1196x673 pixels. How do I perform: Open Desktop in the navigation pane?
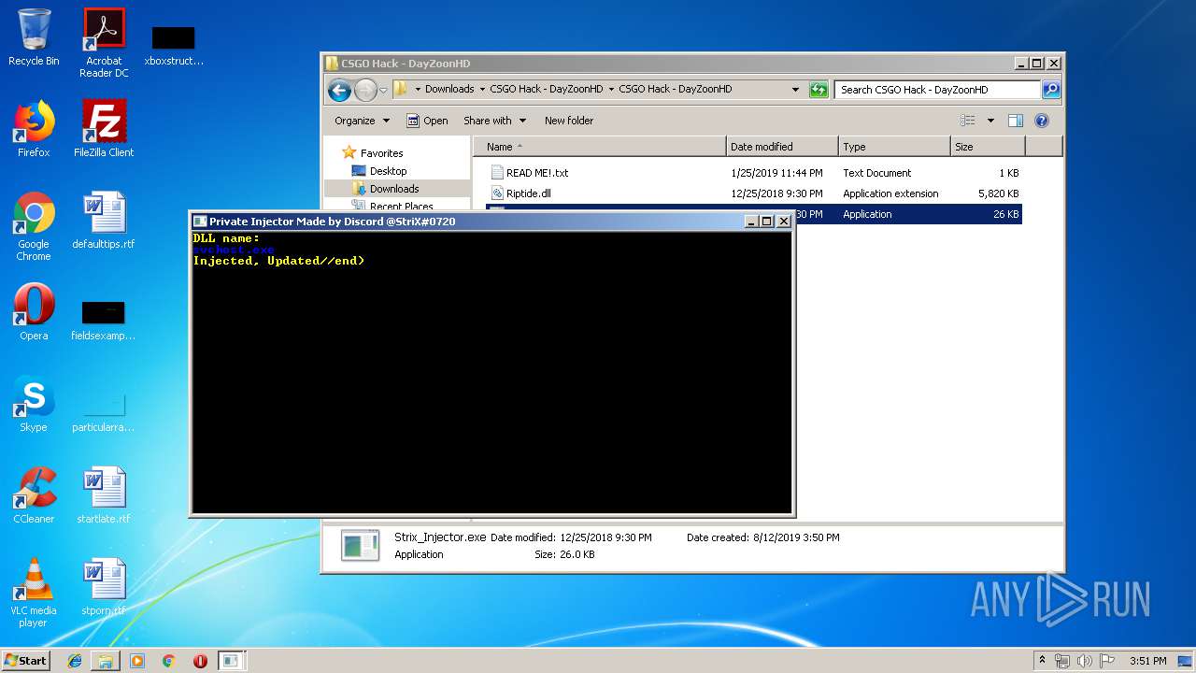379,171
